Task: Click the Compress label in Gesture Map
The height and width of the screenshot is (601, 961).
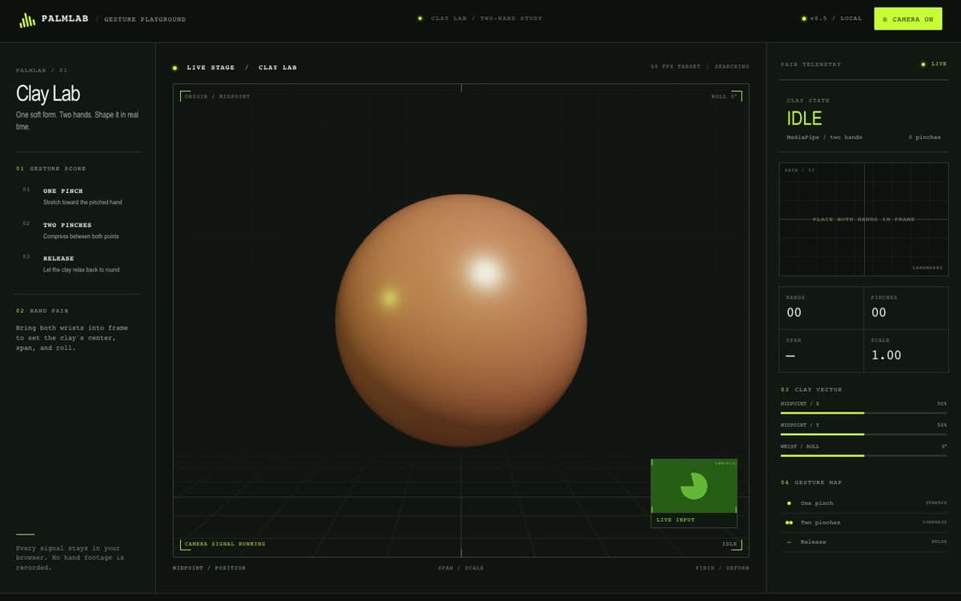Action: (935, 522)
